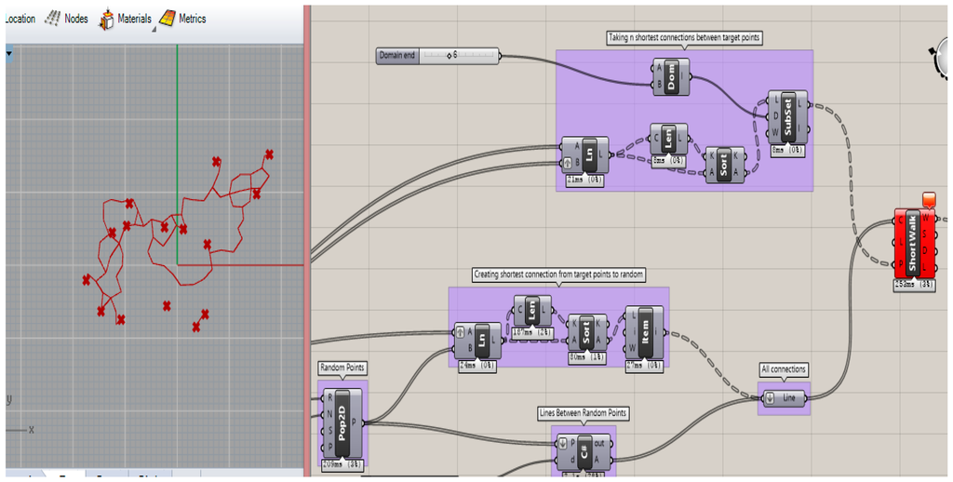The image size is (953, 482).
Task: Toggle flatten arrow on C# P input
Action: tap(560, 443)
